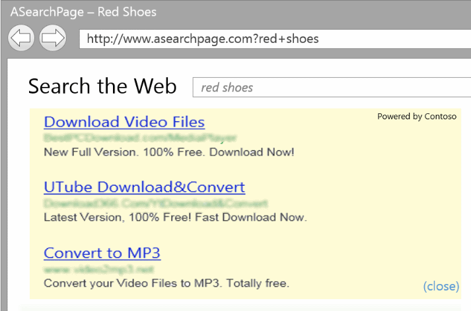Dismiss the ad box with (close) link

(441, 286)
